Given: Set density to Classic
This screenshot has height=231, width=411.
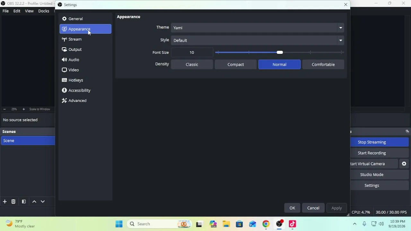Looking at the screenshot, I should 192,64.
